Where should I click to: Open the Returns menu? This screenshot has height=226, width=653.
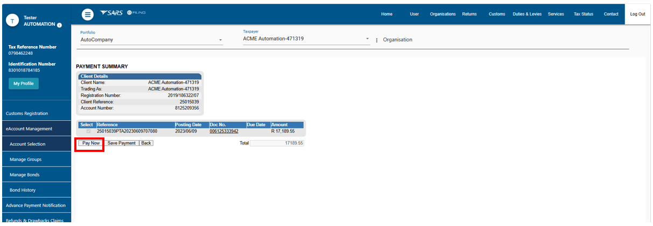469,14
